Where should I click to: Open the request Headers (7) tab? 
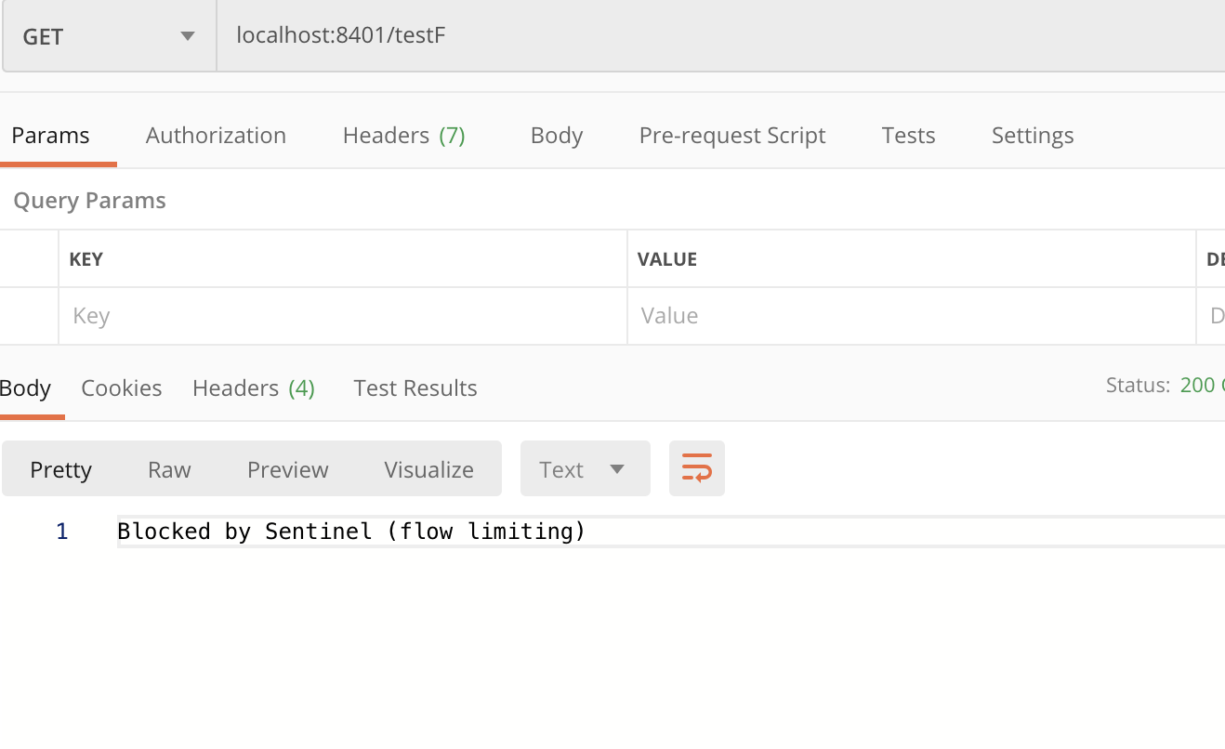[403, 136]
